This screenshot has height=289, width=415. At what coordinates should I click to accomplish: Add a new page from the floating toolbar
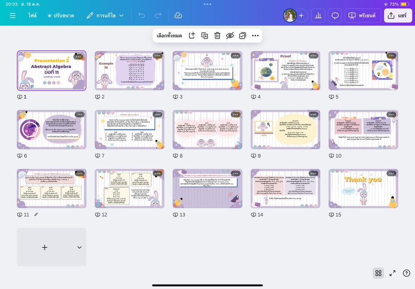pos(192,36)
